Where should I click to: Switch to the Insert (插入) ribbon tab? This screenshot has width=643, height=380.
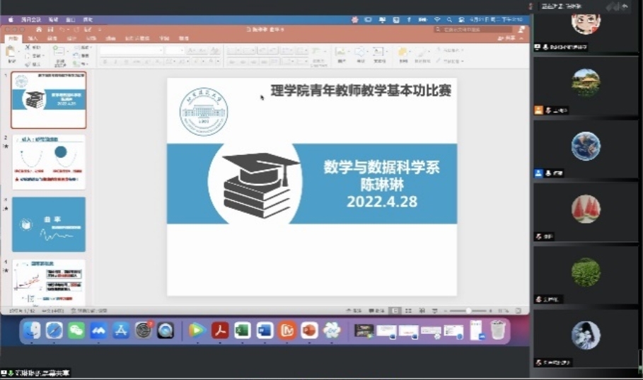pyautogui.click(x=33, y=38)
